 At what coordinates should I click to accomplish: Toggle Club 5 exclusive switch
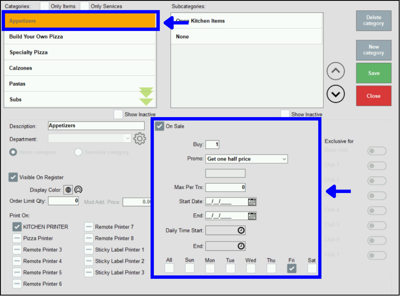(377, 226)
